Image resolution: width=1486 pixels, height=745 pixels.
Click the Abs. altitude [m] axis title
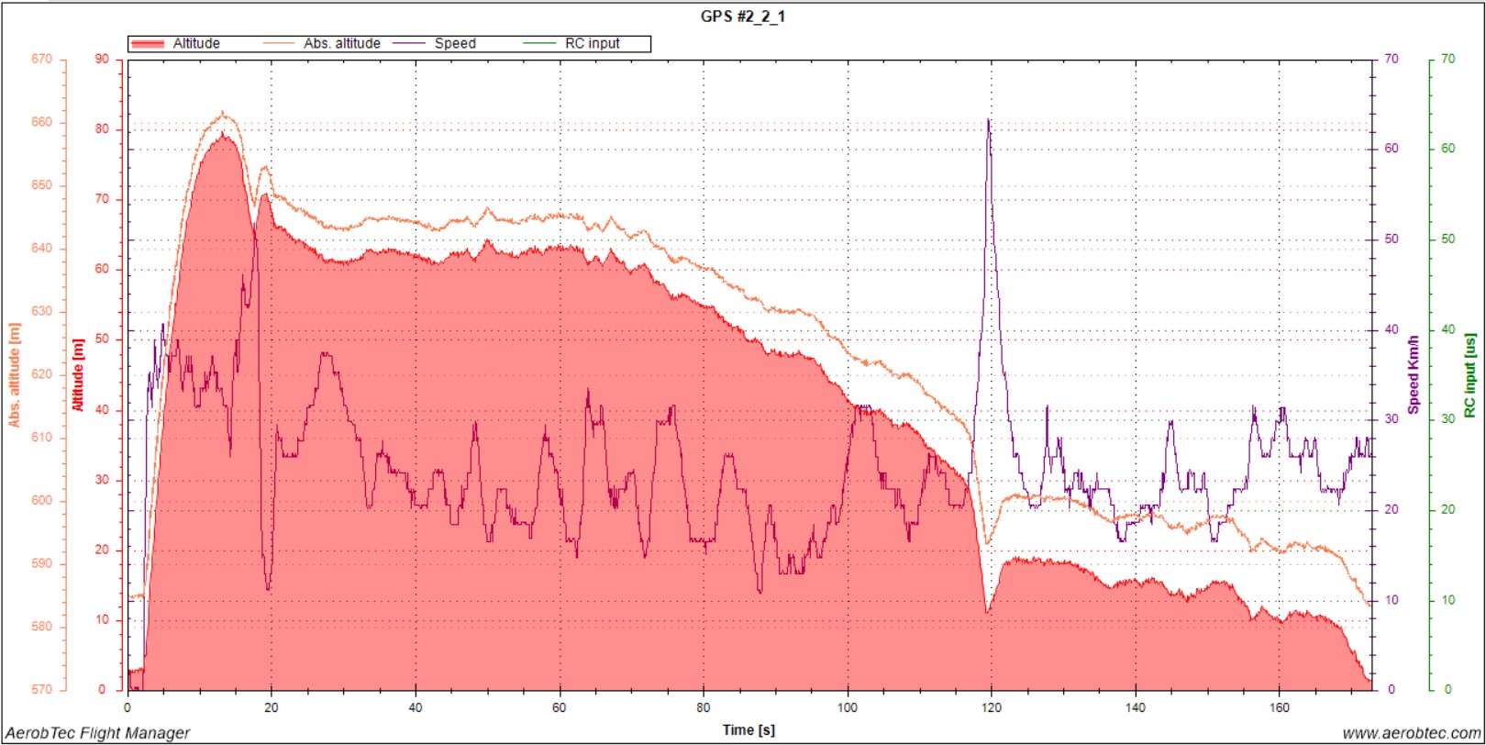[15, 374]
